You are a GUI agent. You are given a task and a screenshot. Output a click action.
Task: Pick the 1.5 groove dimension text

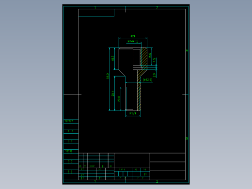(x=154, y=60)
